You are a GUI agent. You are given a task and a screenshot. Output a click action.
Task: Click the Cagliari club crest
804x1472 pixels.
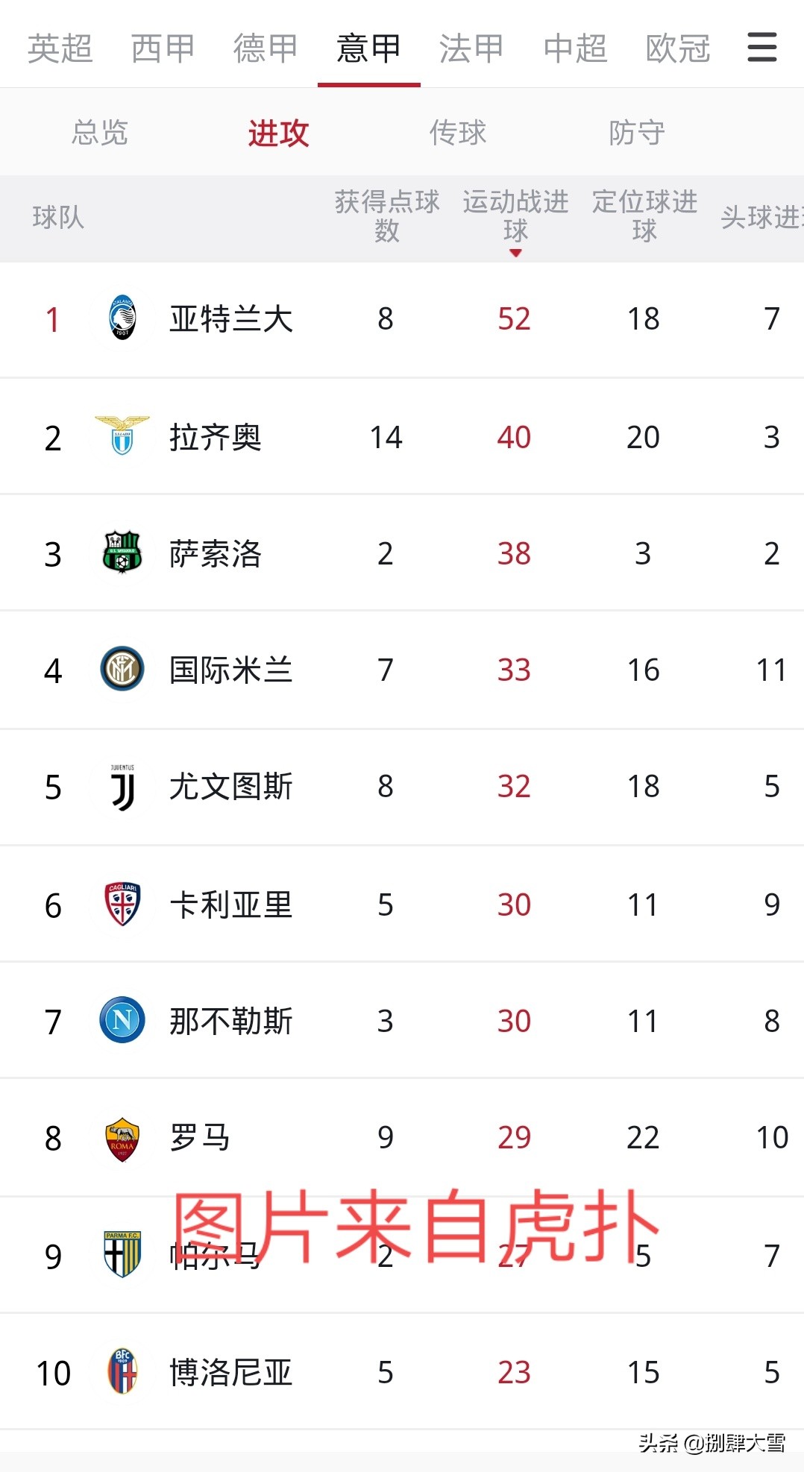coord(122,904)
